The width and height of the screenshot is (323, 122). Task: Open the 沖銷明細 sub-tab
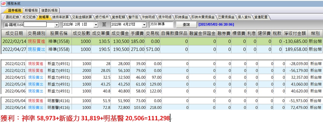[x=149, y=17]
